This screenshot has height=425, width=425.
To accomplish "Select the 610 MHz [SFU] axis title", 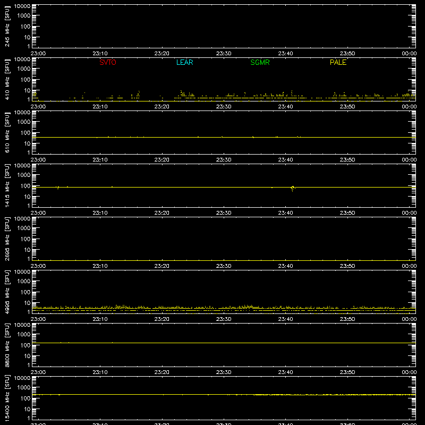I will [7, 132].
